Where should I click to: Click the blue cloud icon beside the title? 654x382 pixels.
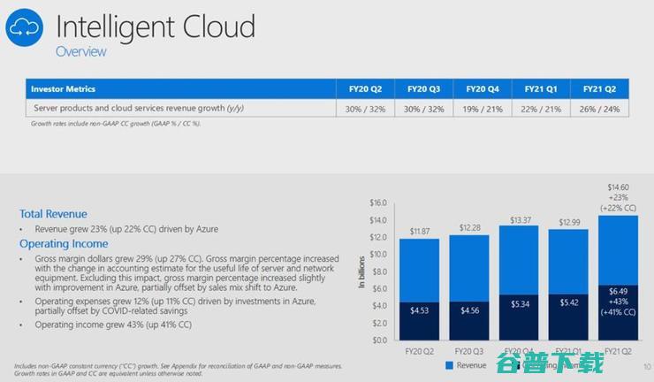[24, 27]
